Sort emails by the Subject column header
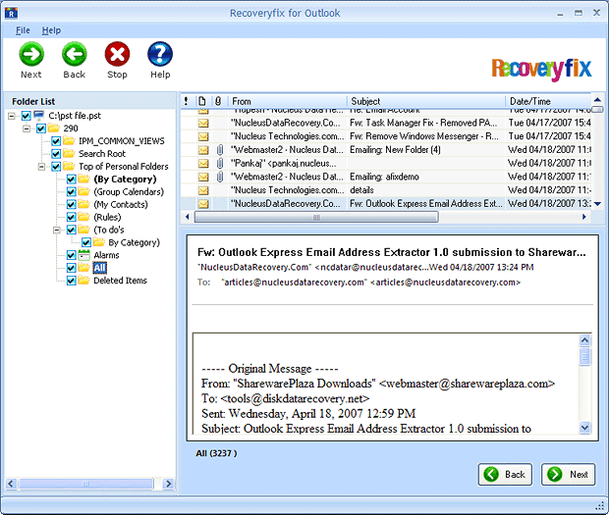The width and height of the screenshot is (609, 515). (426, 101)
